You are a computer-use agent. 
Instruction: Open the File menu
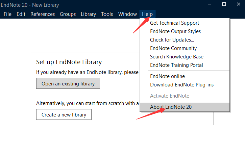[7, 14]
